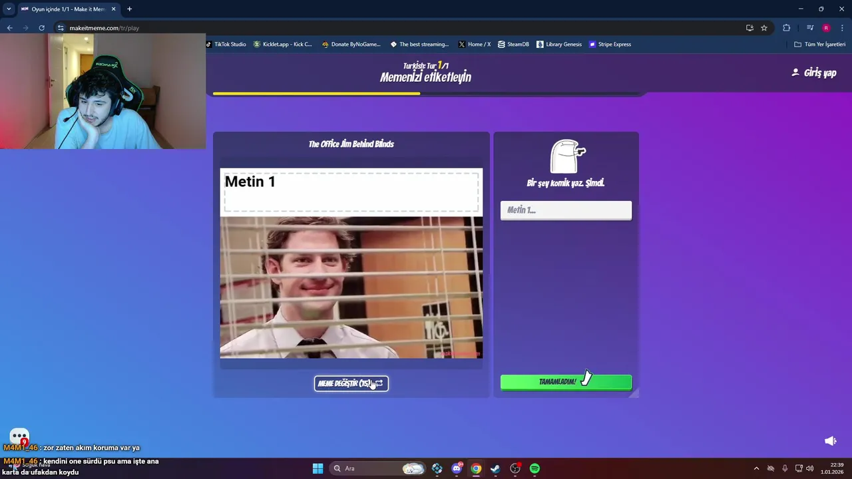Viewport: 852px width, 479px height.
Task: Open the taskbar app next to the search box
Action: tap(437, 468)
